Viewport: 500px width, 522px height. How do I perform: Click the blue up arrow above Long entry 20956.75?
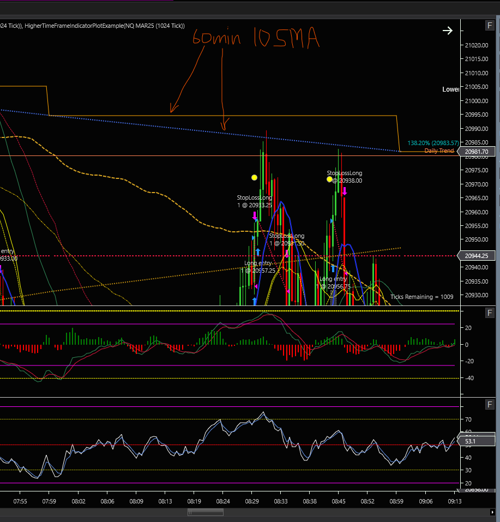[x=333, y=268]
